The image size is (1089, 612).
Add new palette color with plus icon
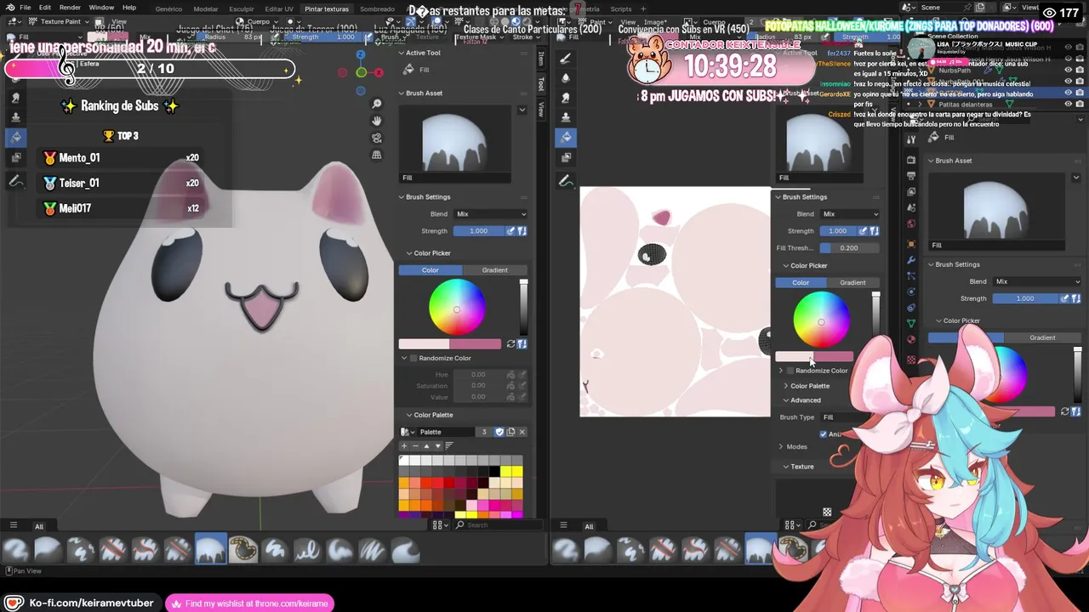coord(404,445)
